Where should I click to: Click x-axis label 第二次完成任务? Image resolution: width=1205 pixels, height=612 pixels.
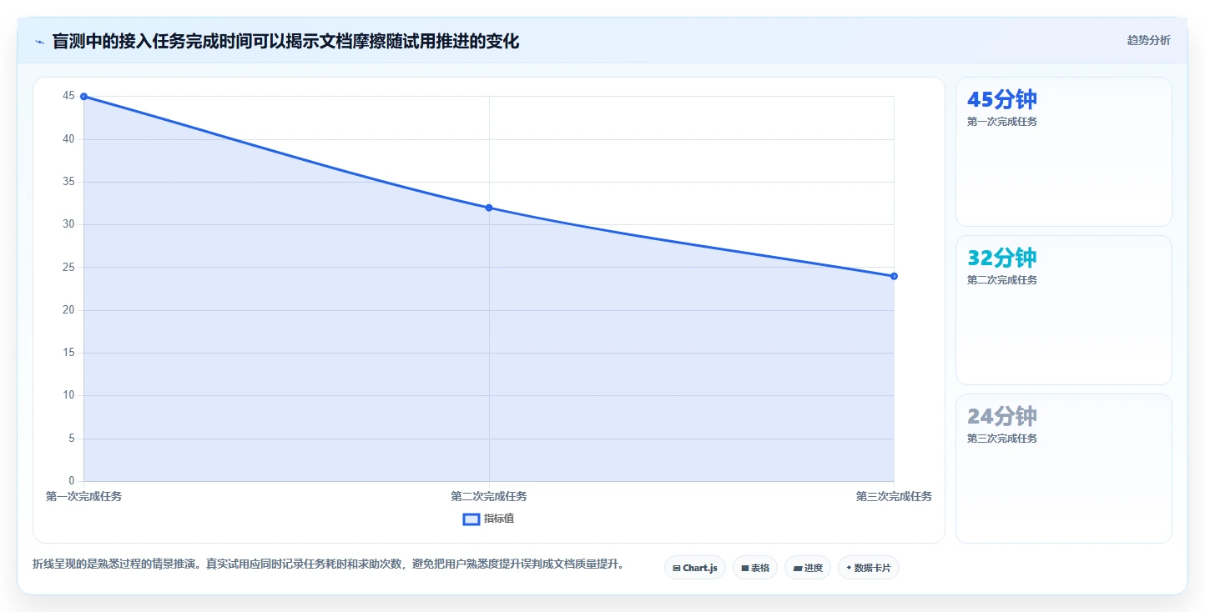point(489,496)
